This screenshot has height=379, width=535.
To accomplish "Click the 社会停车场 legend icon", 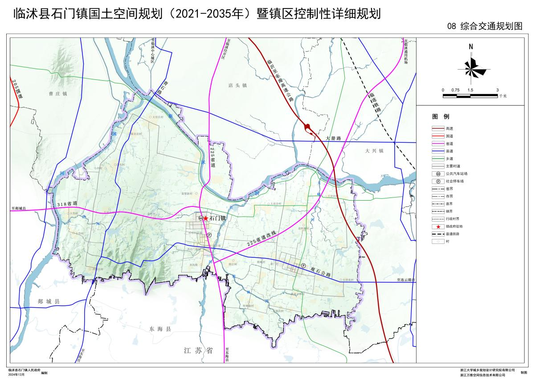I will click(438, 181).
